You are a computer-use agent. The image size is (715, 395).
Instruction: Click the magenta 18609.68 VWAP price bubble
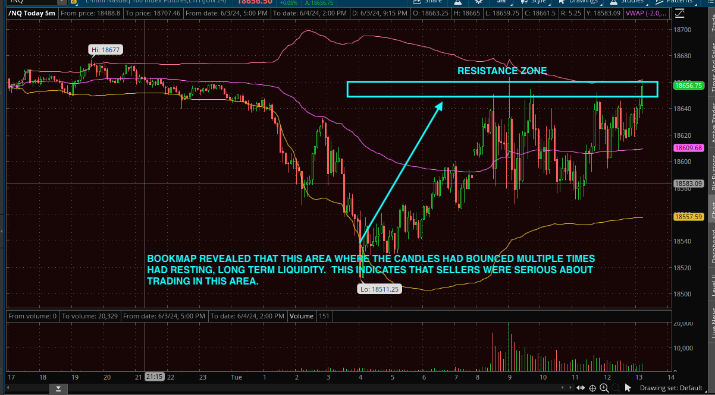click(x=689, y=148)
